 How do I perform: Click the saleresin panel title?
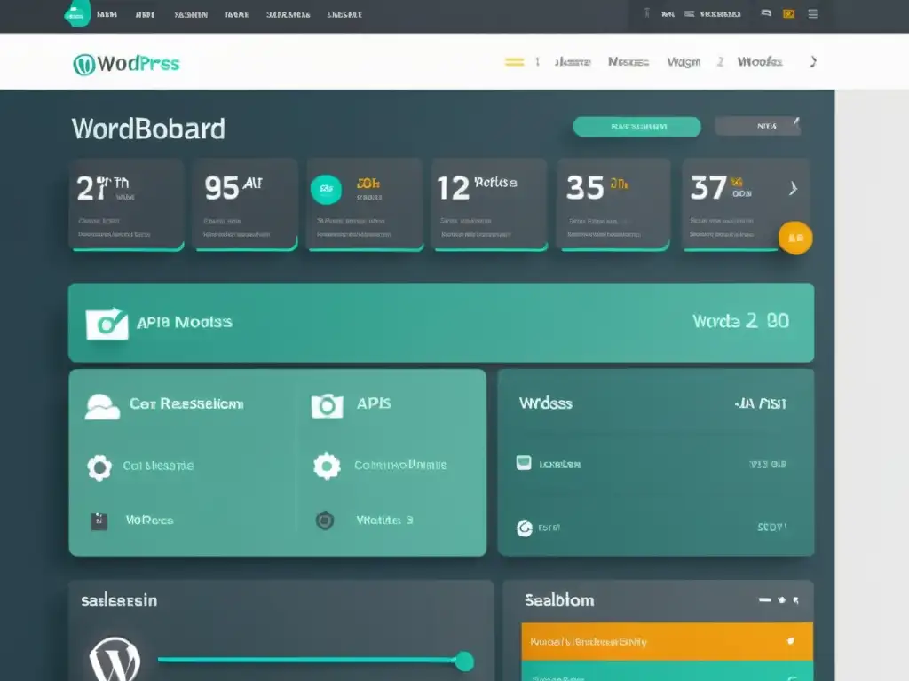click(x=119, y=600)
